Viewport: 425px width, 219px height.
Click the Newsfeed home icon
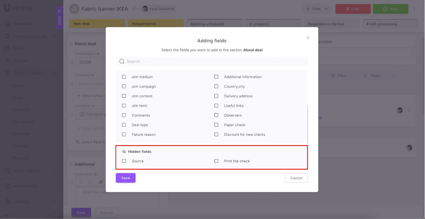[8, 24]
